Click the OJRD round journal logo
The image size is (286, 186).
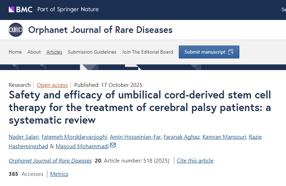[16, 30]
